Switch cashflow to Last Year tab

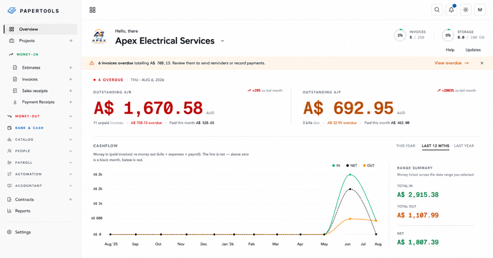(464, 146)
